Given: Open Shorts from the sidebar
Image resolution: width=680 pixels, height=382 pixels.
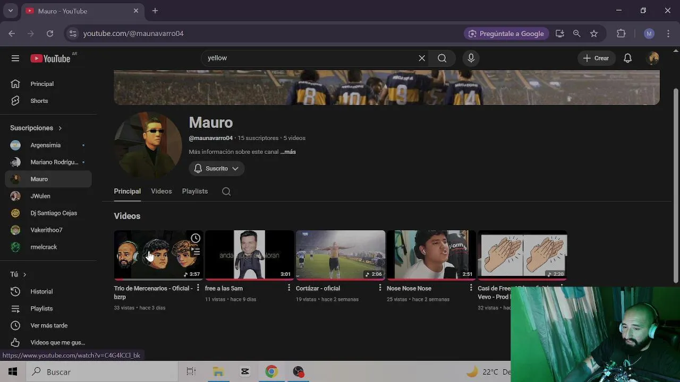Looking at the screenshot, I should [x=48, y=101].
